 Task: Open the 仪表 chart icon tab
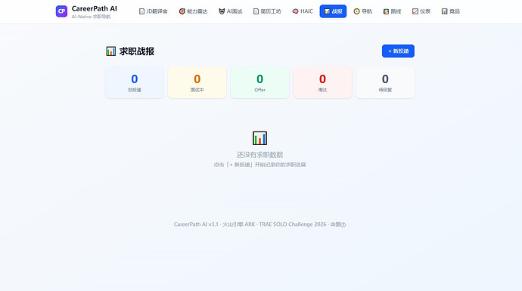pyautogui.click(x=421, y=11)
